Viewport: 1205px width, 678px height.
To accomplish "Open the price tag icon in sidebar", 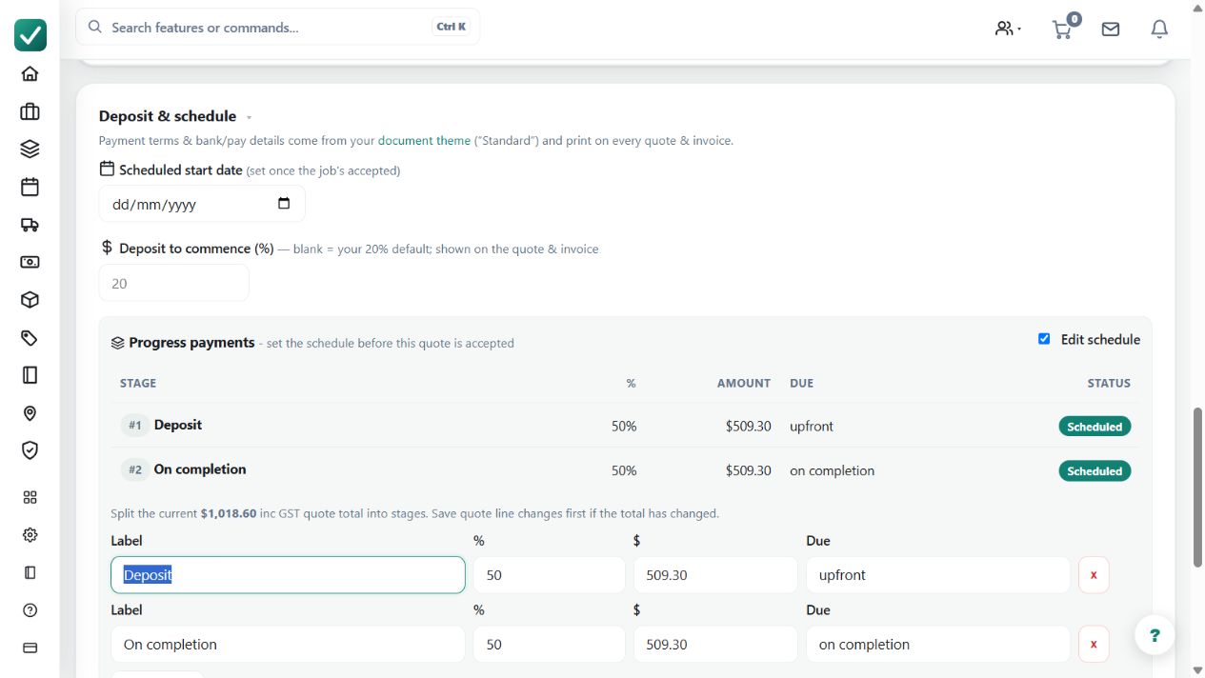I will tap(30, 337).
